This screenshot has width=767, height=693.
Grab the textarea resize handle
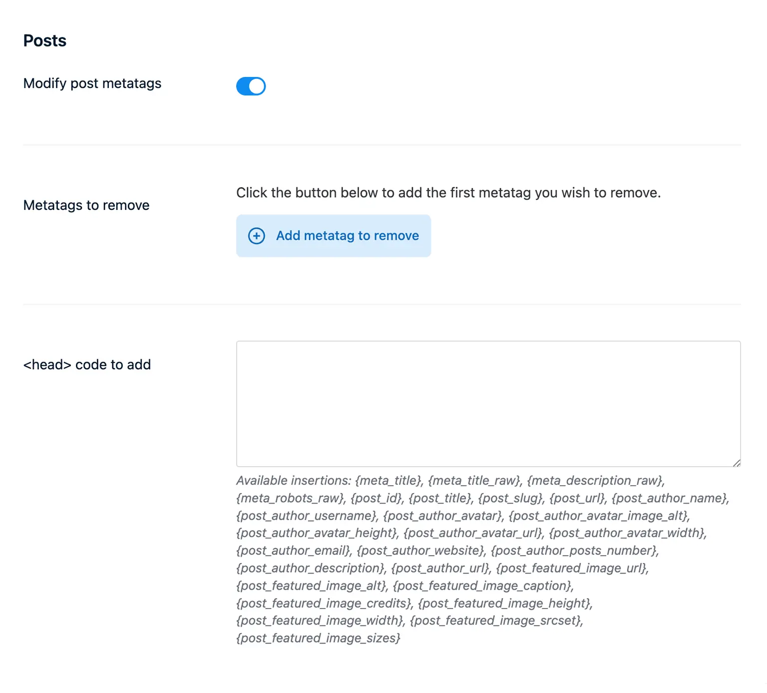(x=737, y=463)
